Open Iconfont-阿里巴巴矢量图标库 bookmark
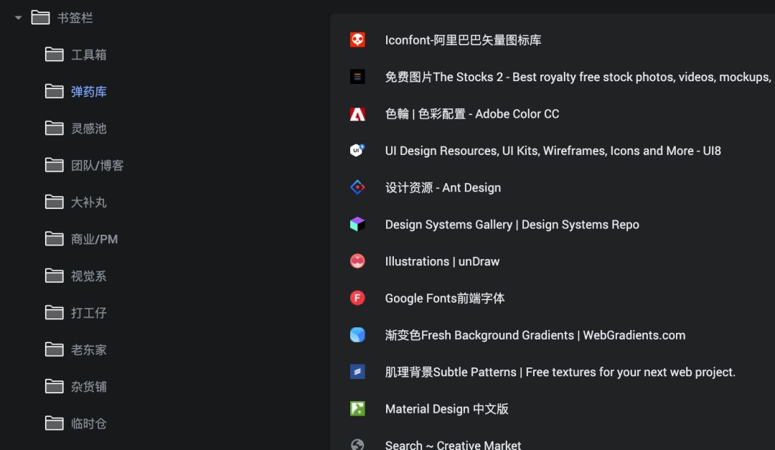The width and height of the screenshot is (775, 450). coord(463,40)
